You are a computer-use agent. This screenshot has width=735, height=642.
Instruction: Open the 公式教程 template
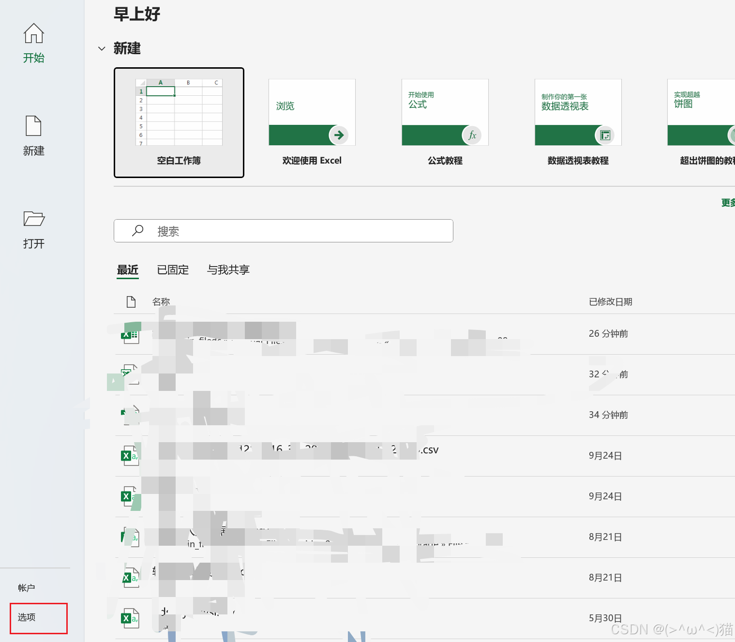point(445,122)
